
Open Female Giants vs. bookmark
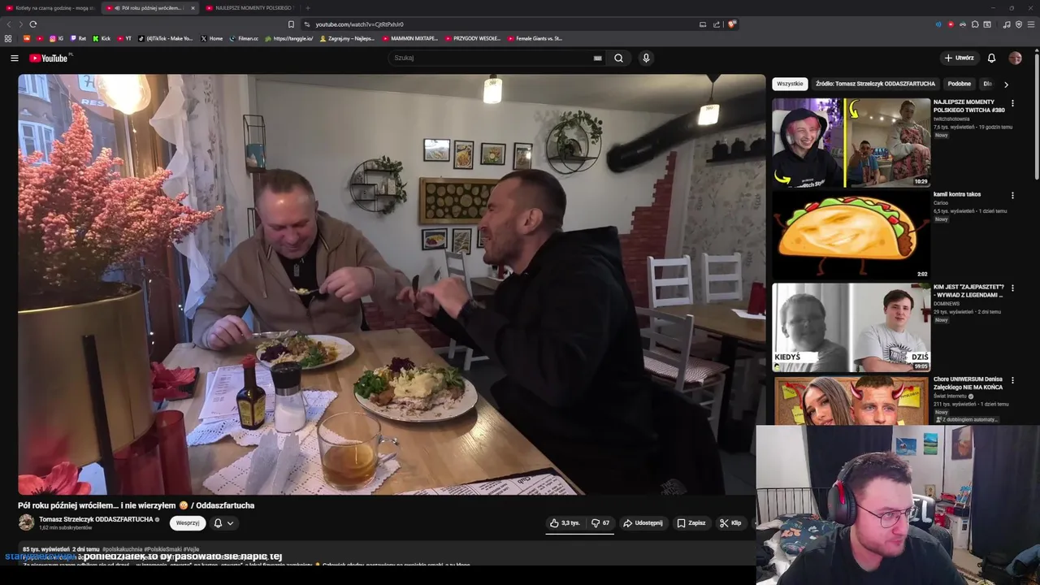pyautogui.click(x=535, y=38)
